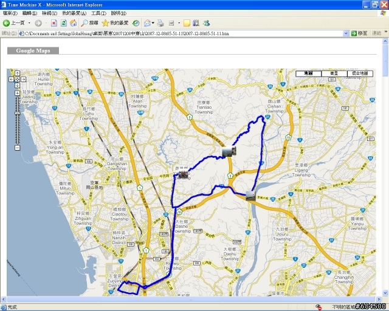Open photo thumbnail at the river bridge
389x311 pixels.
coord(250,196)
